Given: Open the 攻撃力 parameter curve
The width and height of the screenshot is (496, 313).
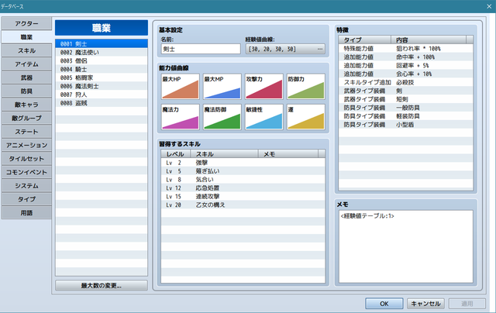Looking at the screenshot, I should [263, 87].
